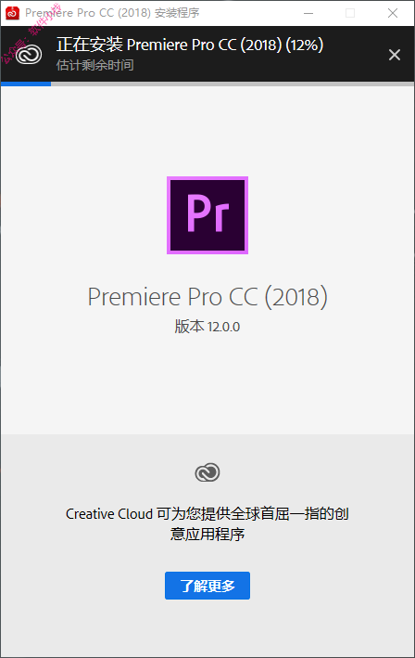Click the blue filled part of the progress bar
The height and width of the screenshot is (658, 415).
tap(26, 84)
